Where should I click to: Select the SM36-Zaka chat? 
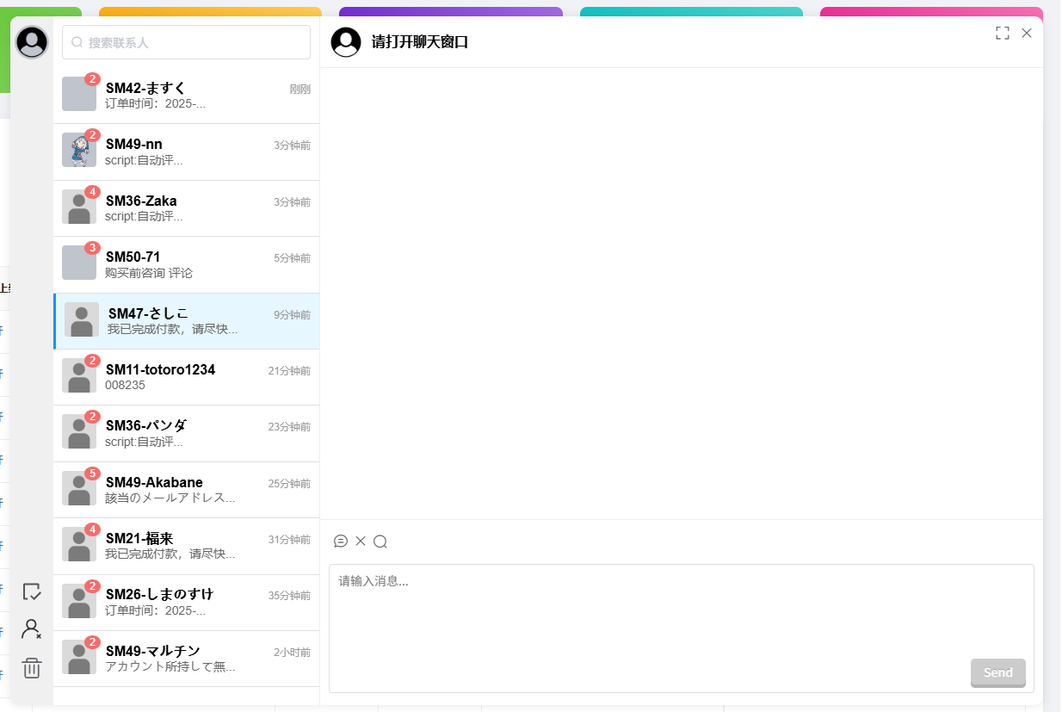tap(186, 208)
